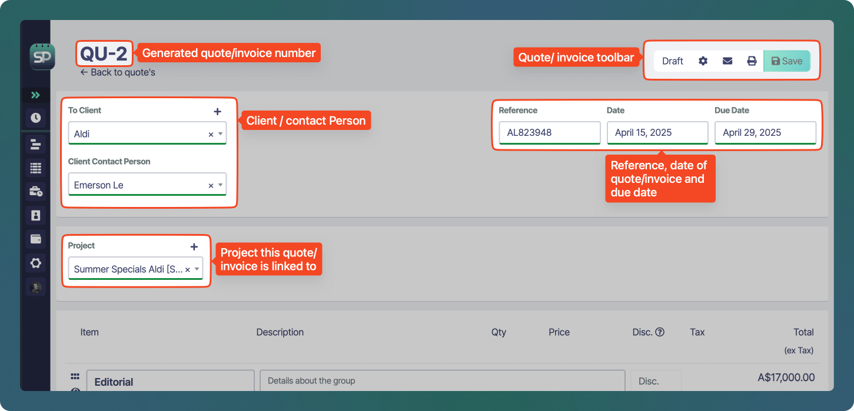
Task: Click the A$17,000.00 total amount
Action: 786,377
